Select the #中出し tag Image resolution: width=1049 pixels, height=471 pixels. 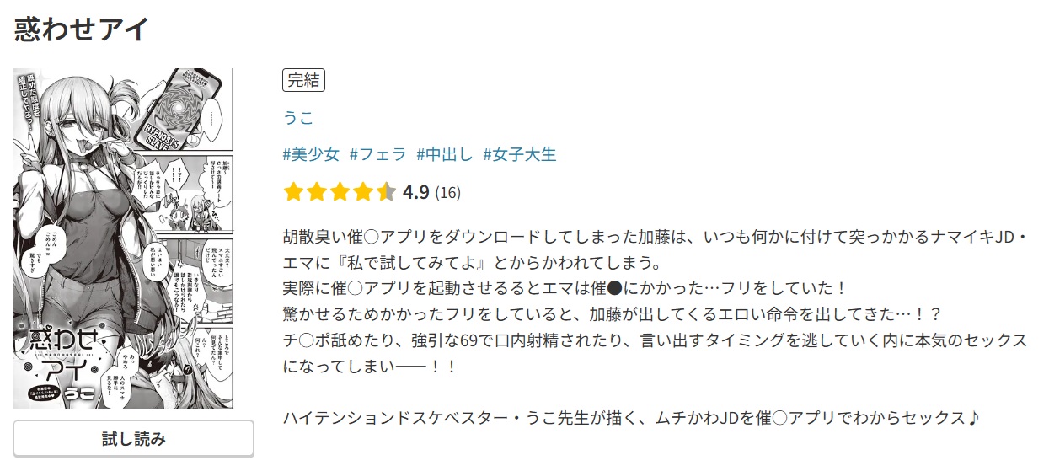click(445, 154)
